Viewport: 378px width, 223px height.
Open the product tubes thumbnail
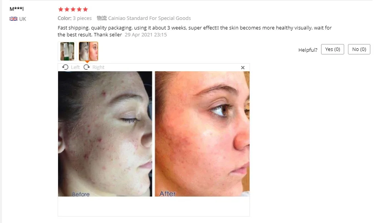(67, 51)
